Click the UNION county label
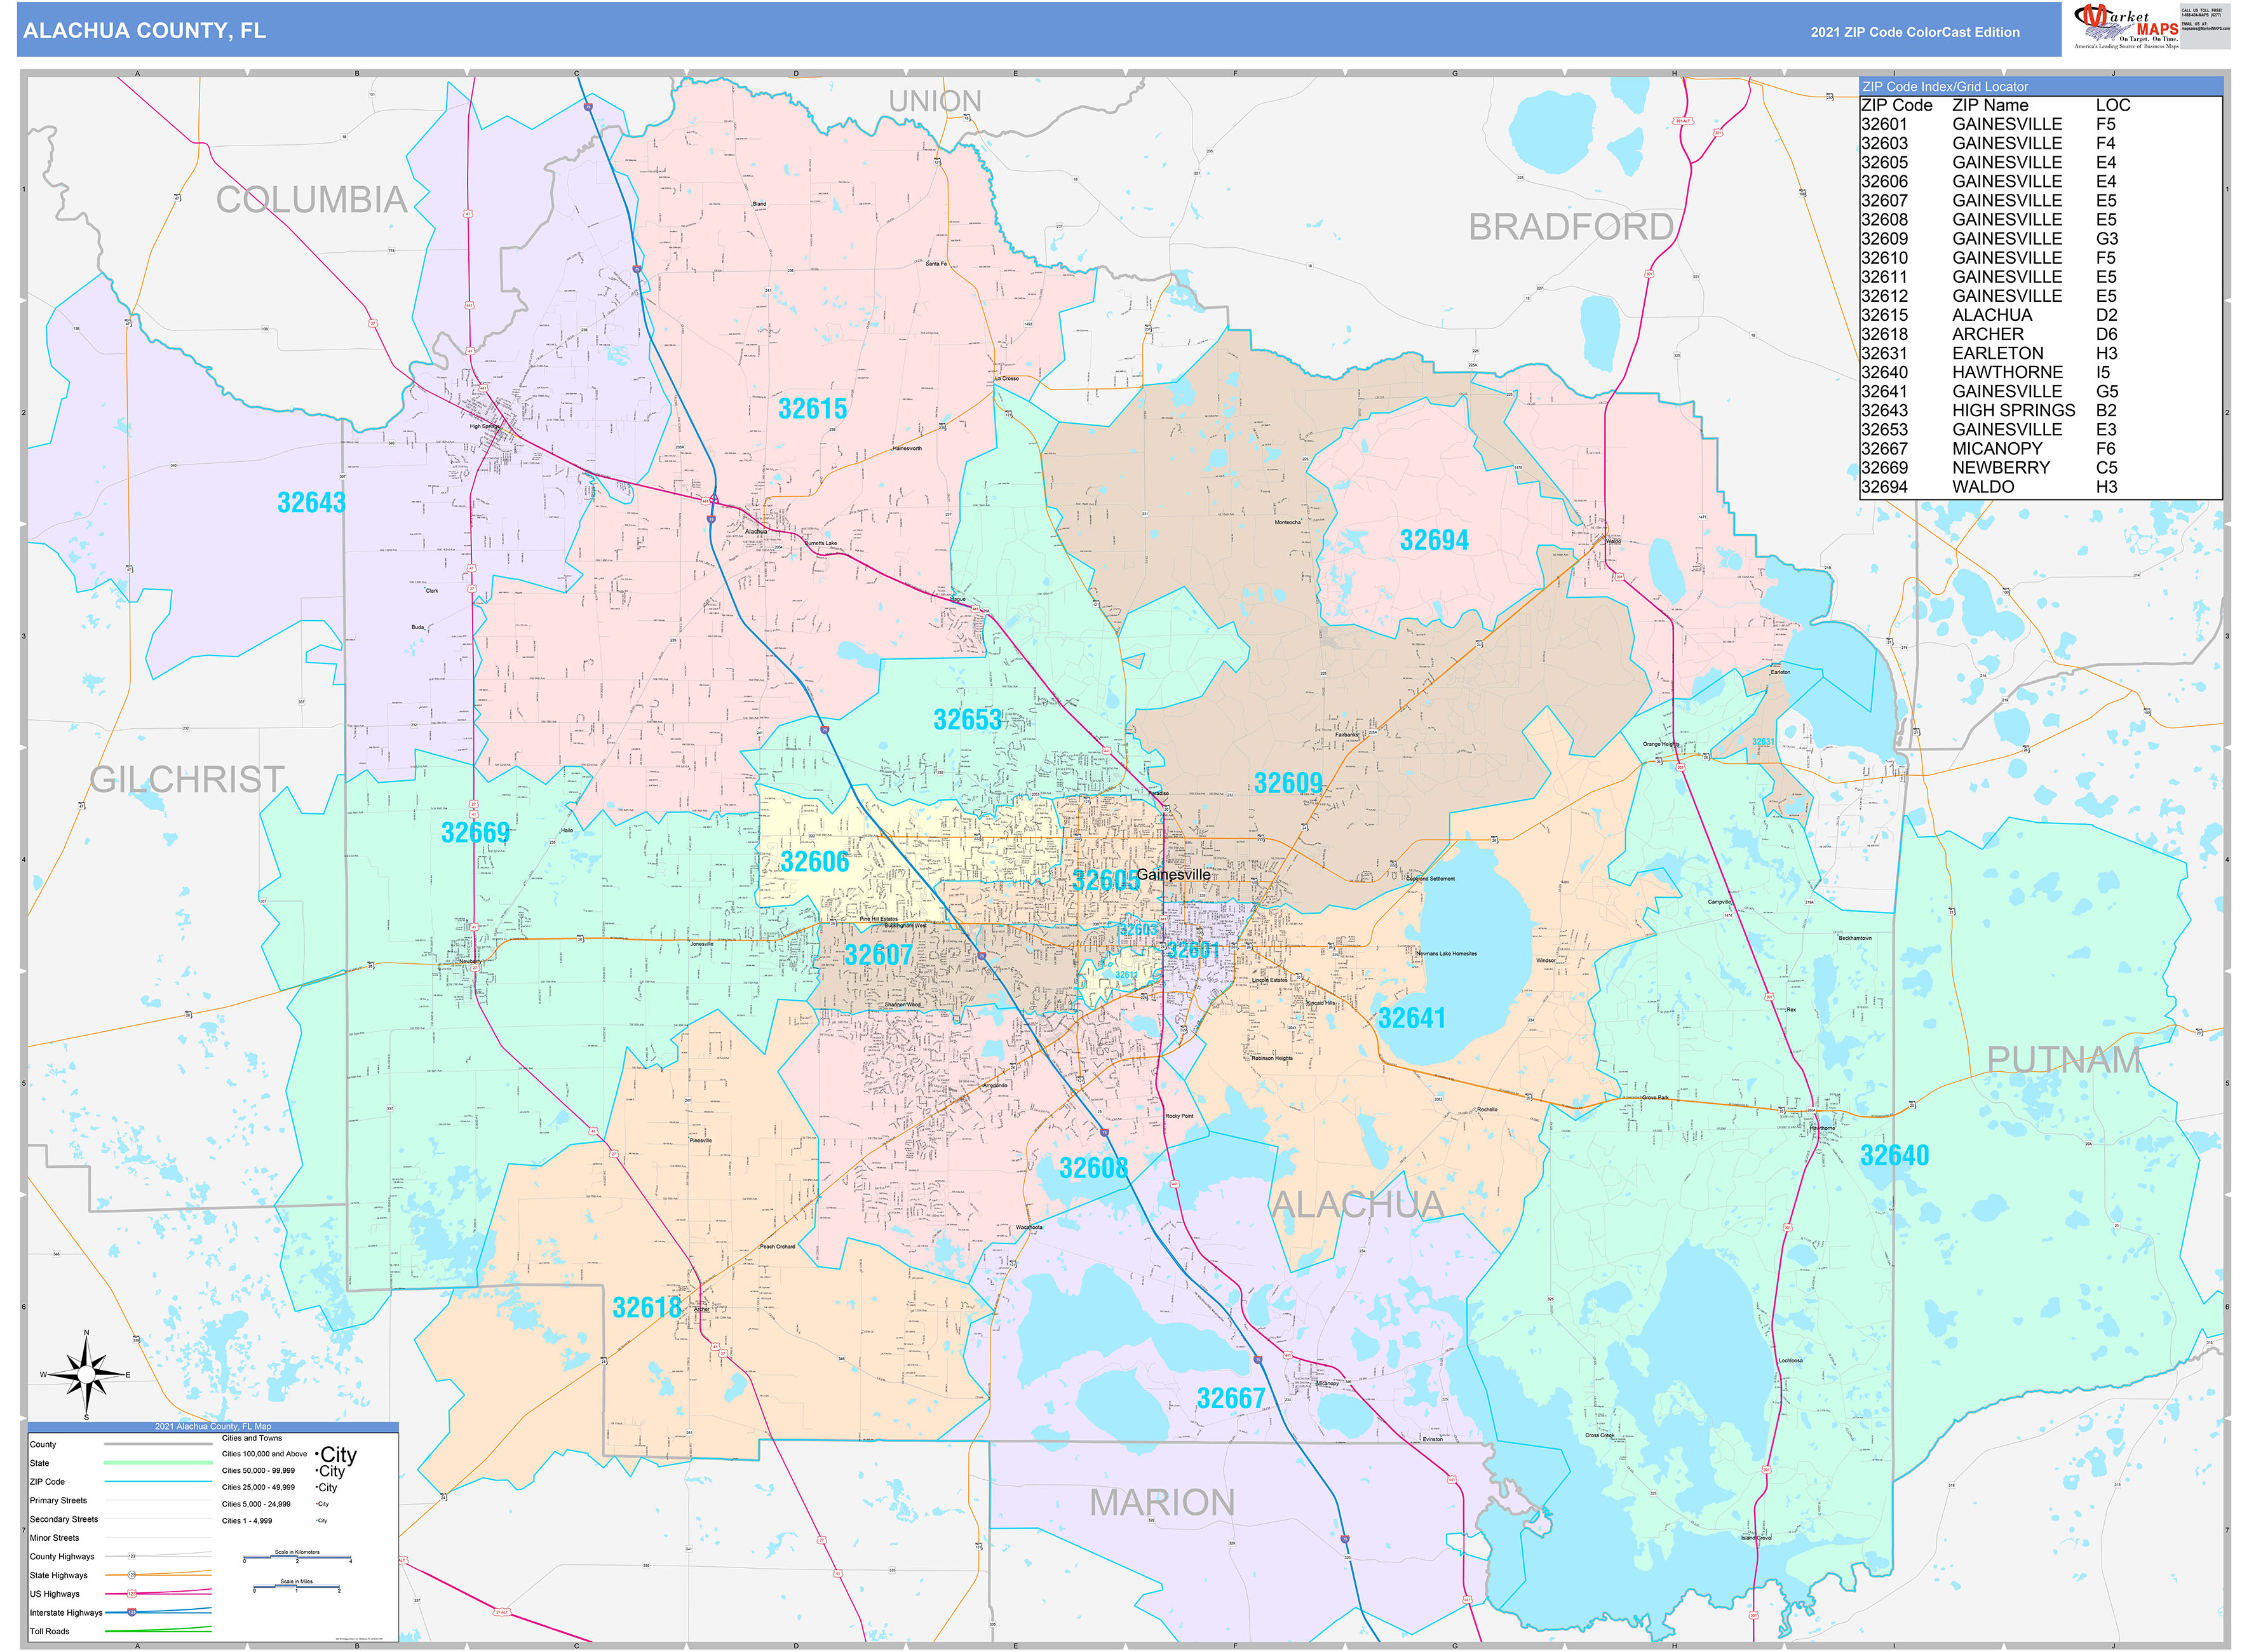The height and width of the screenshot is (1652, 2242). pos(935,101)
